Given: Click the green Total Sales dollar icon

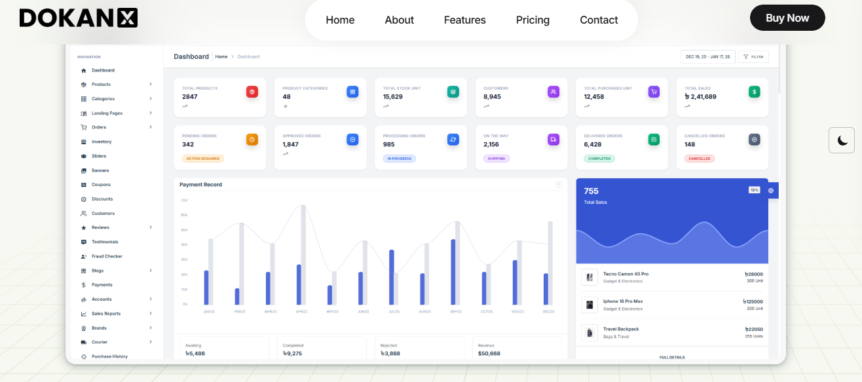Looking at the screenshot, I should 755,92.
